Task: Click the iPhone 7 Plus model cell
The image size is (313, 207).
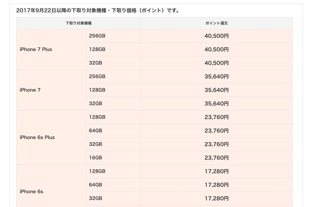Action: [51, 50]
